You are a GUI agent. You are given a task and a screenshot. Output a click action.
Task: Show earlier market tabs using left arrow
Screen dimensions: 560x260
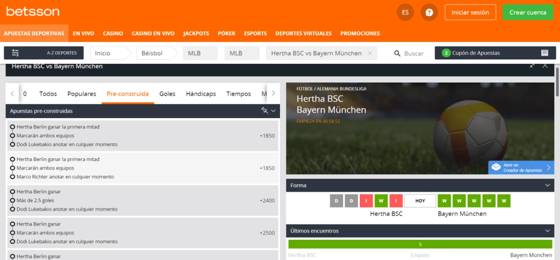(x=12, y=94)
